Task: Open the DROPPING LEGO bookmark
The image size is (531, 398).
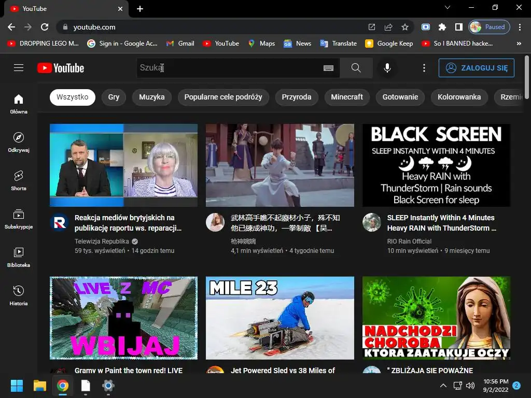Action: pos(43,44)
